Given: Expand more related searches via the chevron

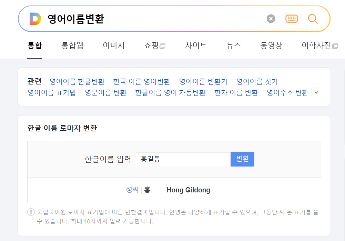Looking at the screenshot, I should pyautogui.click(x=316, y=92).
